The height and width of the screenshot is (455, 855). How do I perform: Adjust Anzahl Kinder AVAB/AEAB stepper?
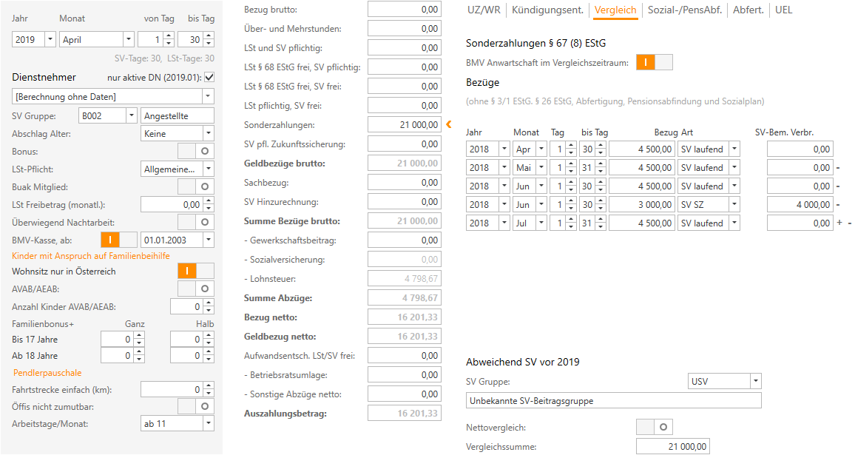tap(209, 306)
